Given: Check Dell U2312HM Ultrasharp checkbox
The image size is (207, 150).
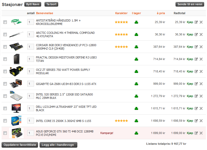Looking at the screenshot, I should point(5,108).
